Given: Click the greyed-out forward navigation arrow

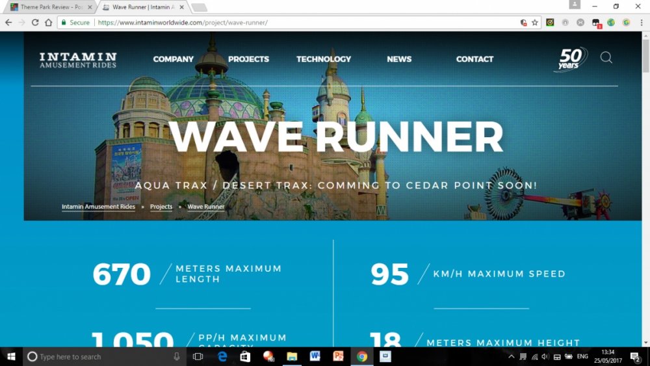Looking at the screenshot, I should click(22, 22).
